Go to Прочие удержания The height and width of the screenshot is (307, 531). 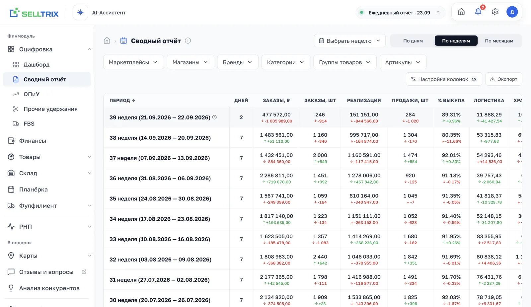coord(47,109)
